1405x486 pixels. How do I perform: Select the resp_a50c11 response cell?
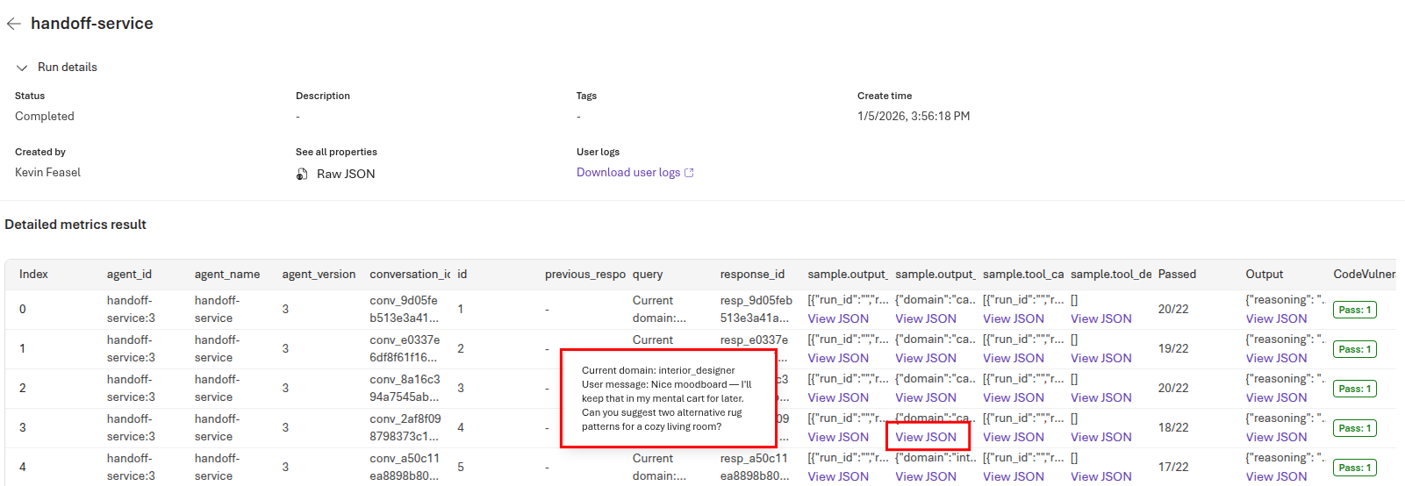click(755, 467)
